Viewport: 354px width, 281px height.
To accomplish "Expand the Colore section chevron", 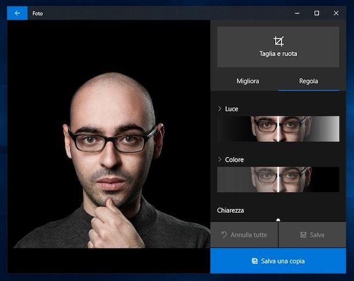I will [219, 159].
